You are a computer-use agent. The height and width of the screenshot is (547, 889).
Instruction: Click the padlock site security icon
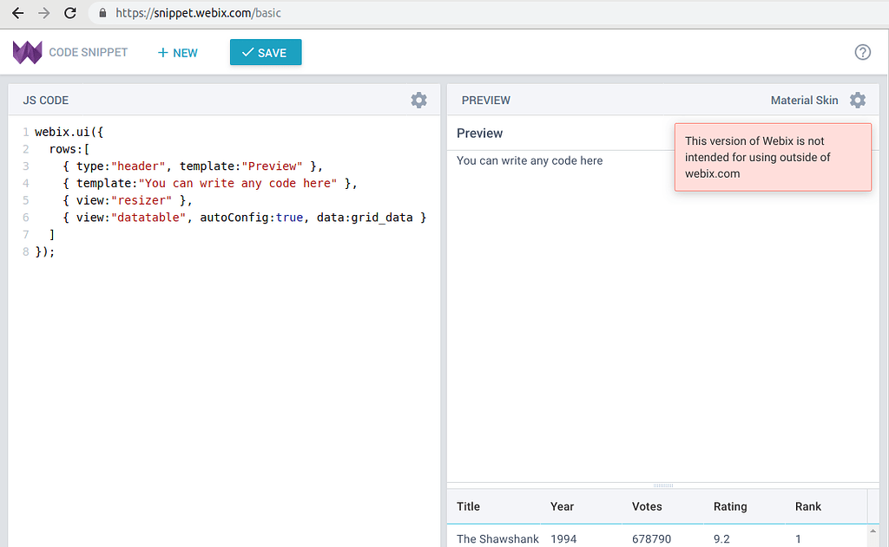point(102,13)
